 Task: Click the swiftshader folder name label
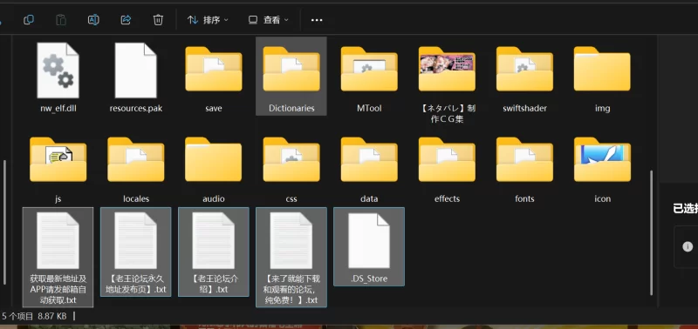click(524, 108)
